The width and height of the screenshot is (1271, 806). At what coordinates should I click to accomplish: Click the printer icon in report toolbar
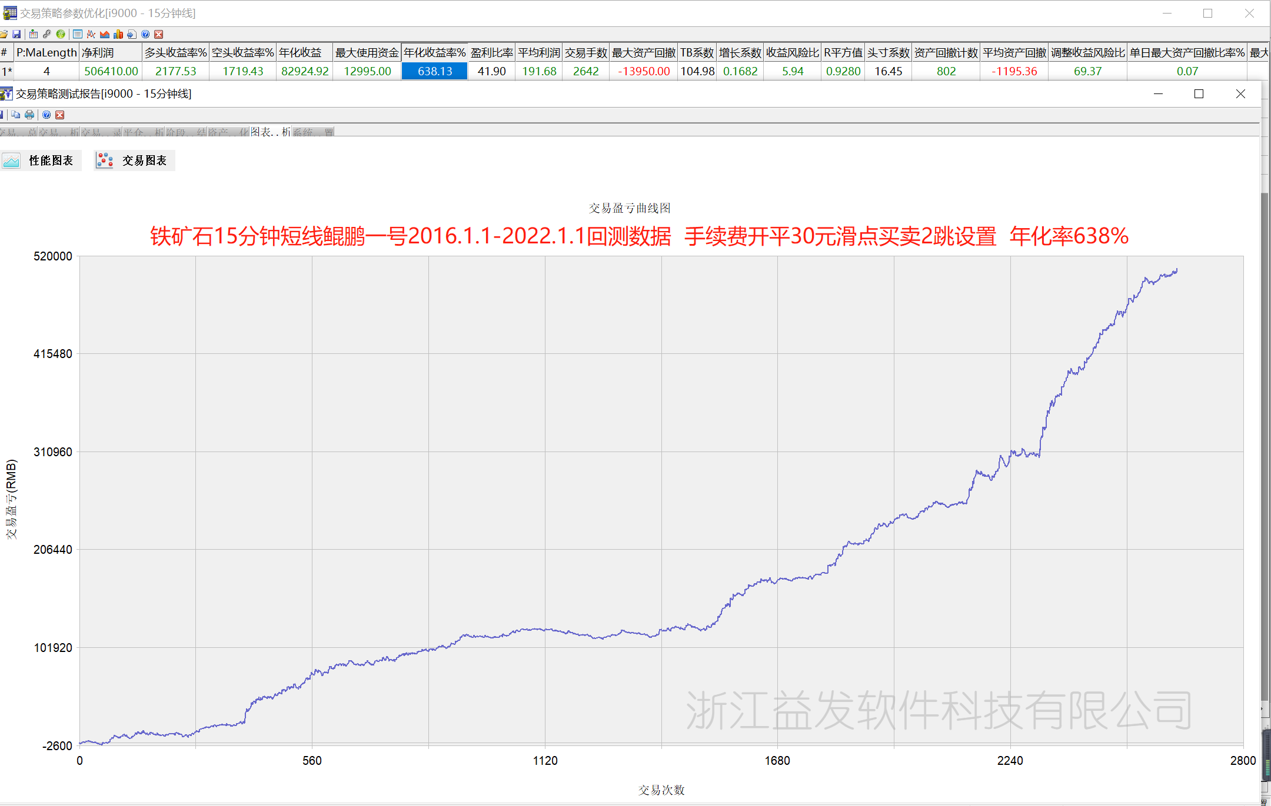click(29, 115)
